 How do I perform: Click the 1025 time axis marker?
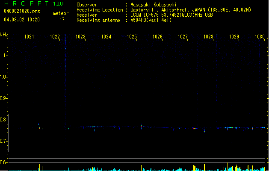click(x=132, y=37)
